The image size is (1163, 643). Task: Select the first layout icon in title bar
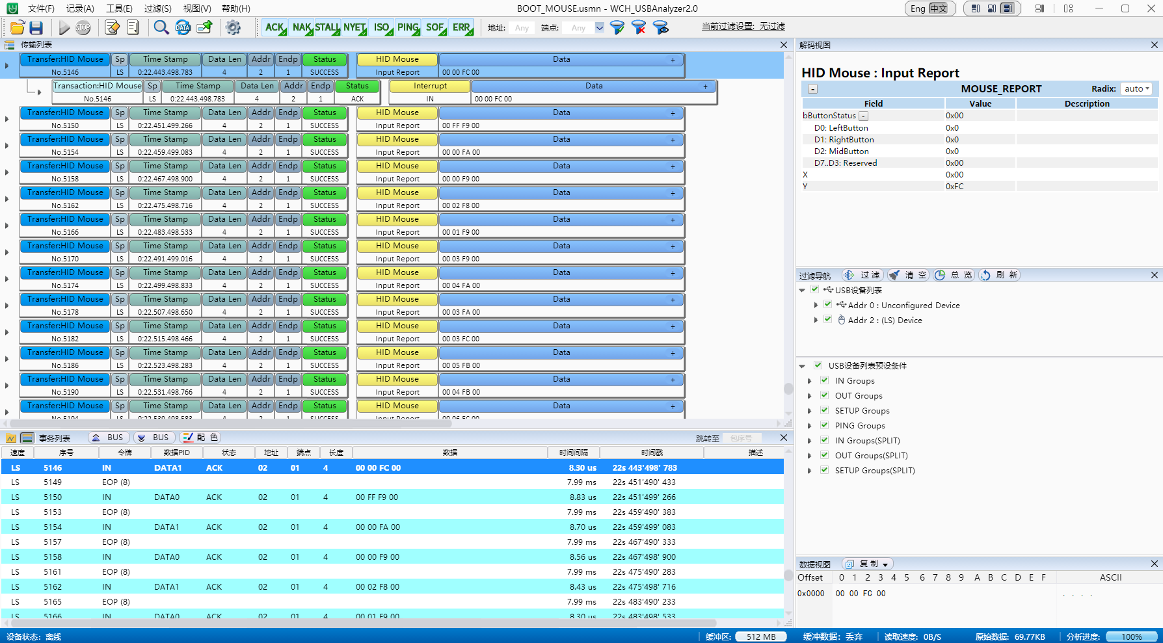(x=976, y=8)
